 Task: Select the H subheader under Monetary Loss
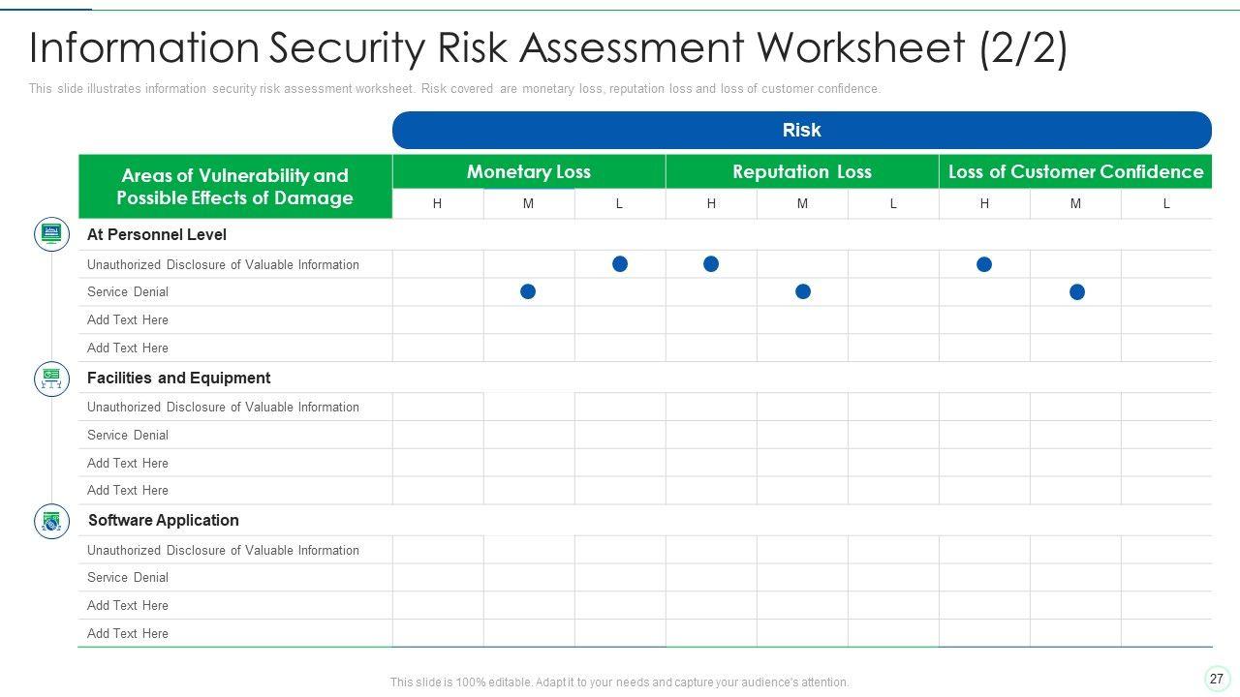(438, 203)
